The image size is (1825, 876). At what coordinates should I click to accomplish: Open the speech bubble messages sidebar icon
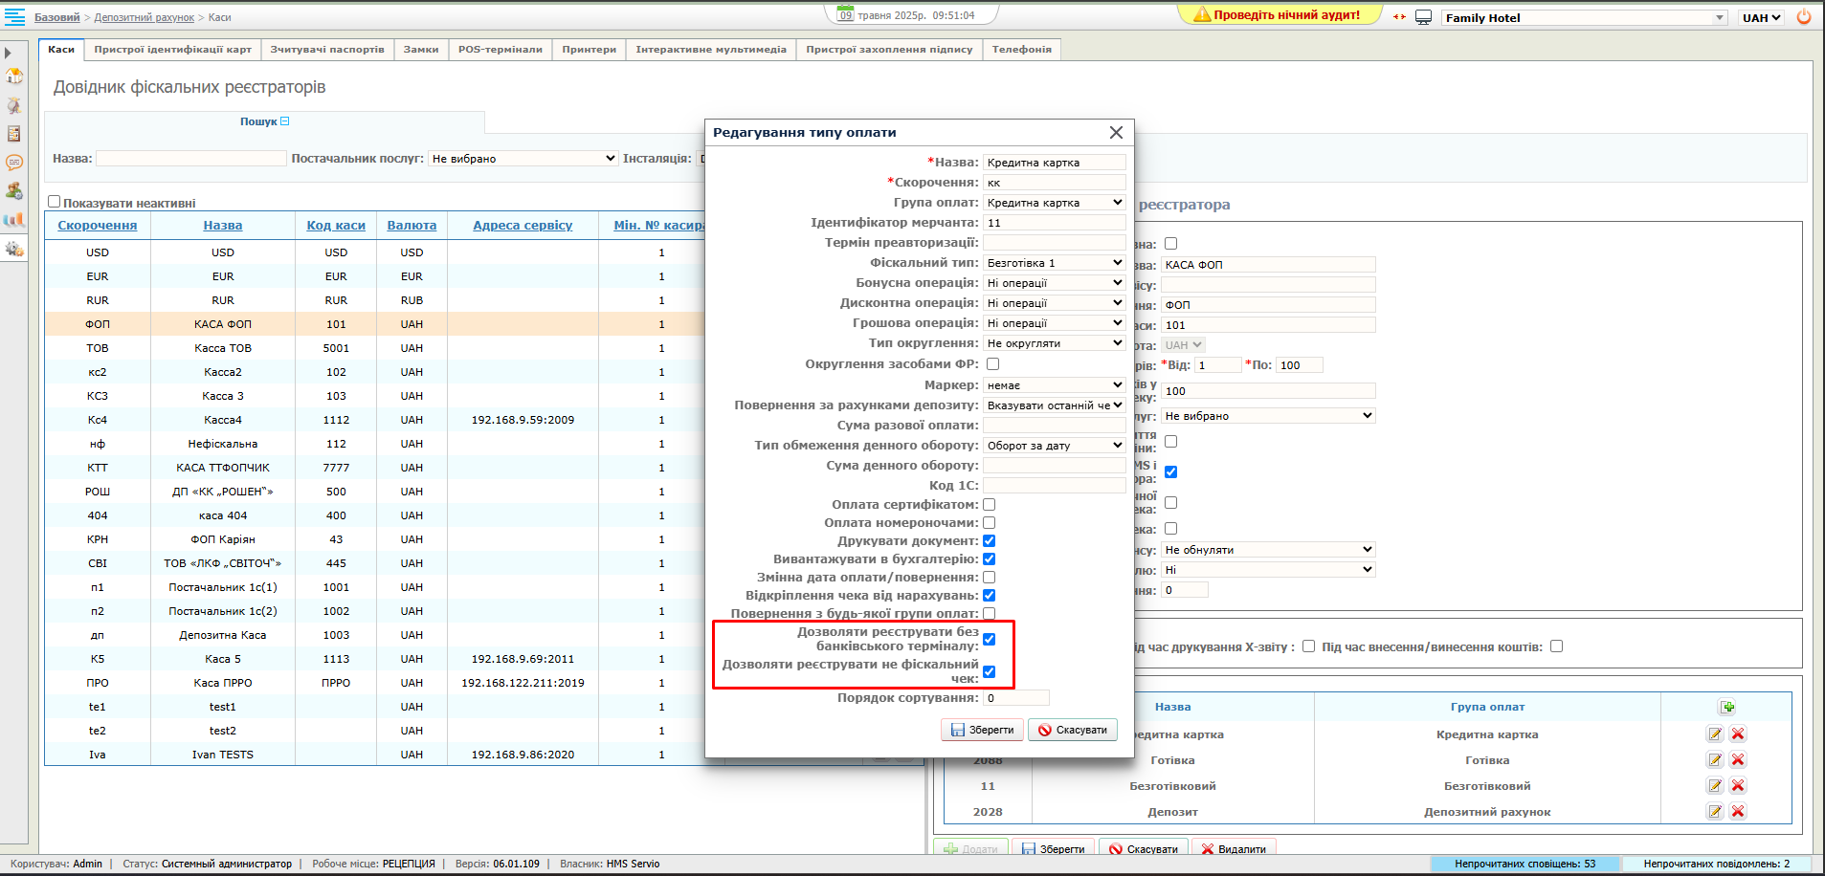14,163
